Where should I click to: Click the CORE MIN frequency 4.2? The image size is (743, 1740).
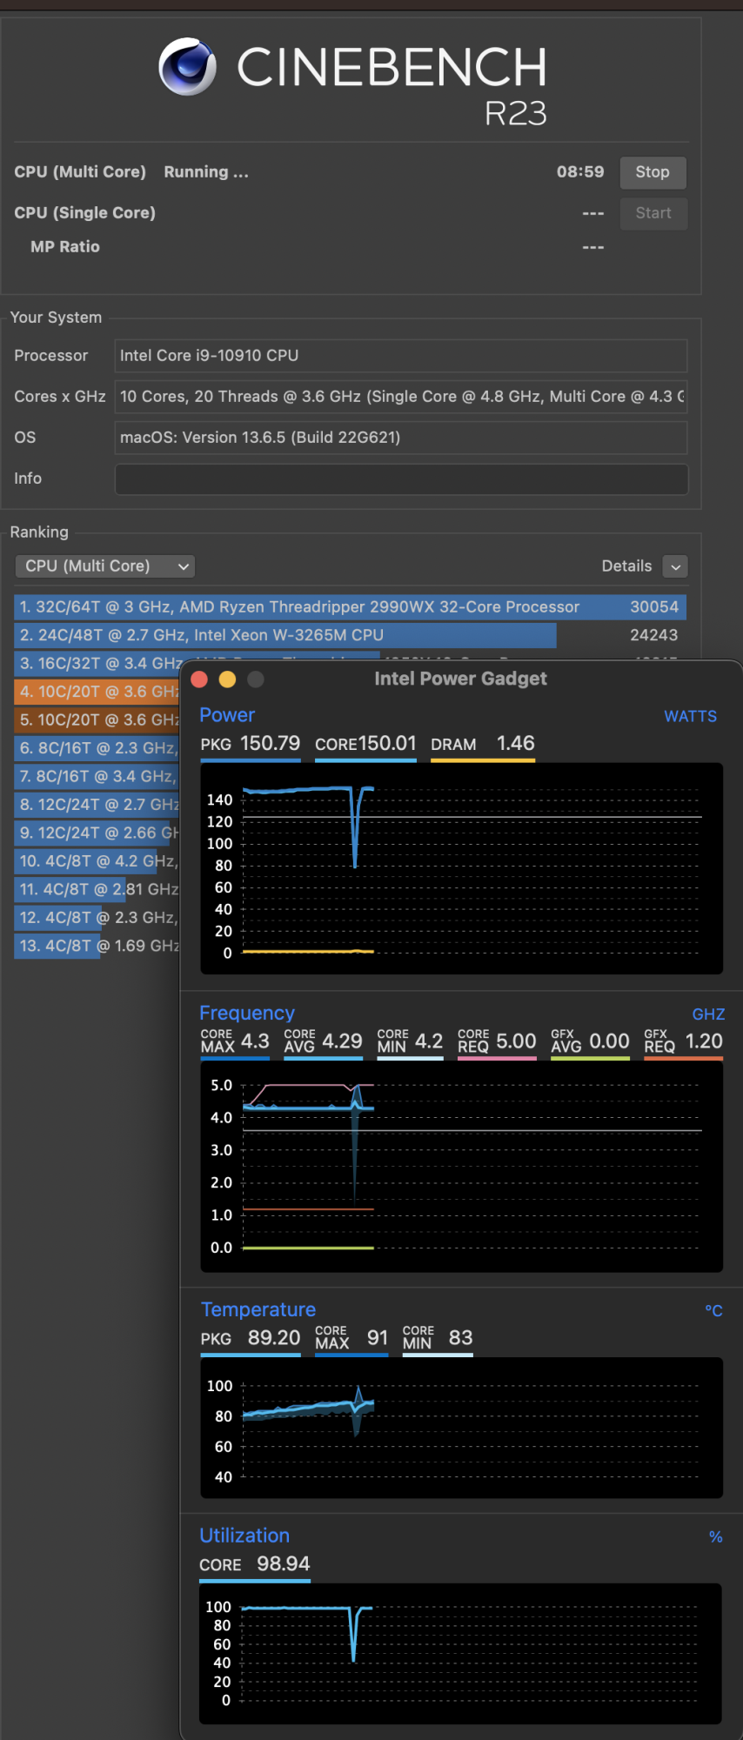pyautogui.click(x=429, y=1041)
